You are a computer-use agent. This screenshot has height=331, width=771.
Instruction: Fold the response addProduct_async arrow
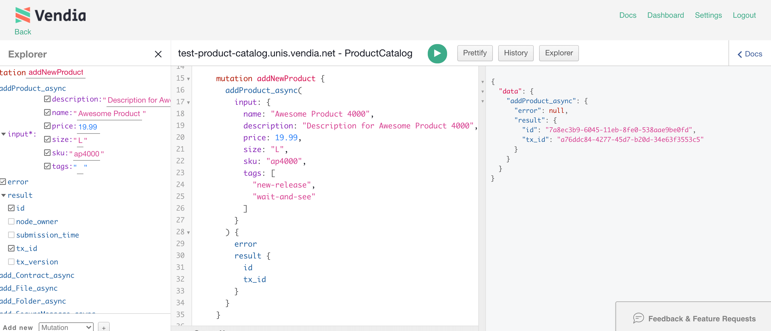pyautogui.click(x=482, y=101)
